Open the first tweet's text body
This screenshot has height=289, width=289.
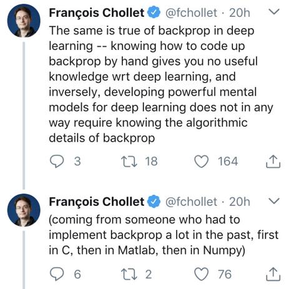(161, 84)
